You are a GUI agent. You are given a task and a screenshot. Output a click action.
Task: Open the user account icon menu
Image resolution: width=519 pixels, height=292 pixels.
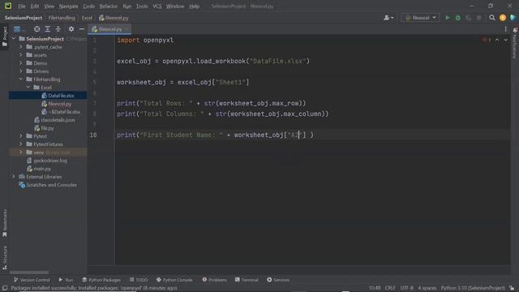coord(388,18)
